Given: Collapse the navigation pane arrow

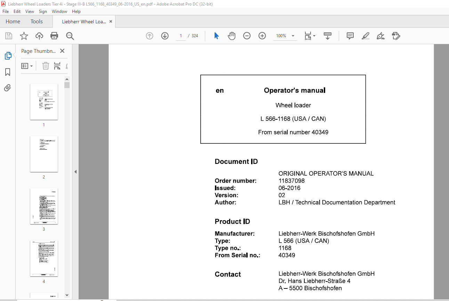Looking at the screenshot, I should [75, 172].
